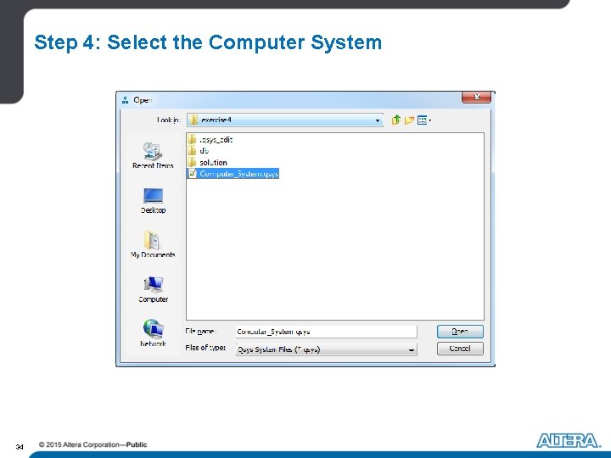Viewport: 611px width, 458px height.
Task: Go up one folder level
Action: (396, 120)
